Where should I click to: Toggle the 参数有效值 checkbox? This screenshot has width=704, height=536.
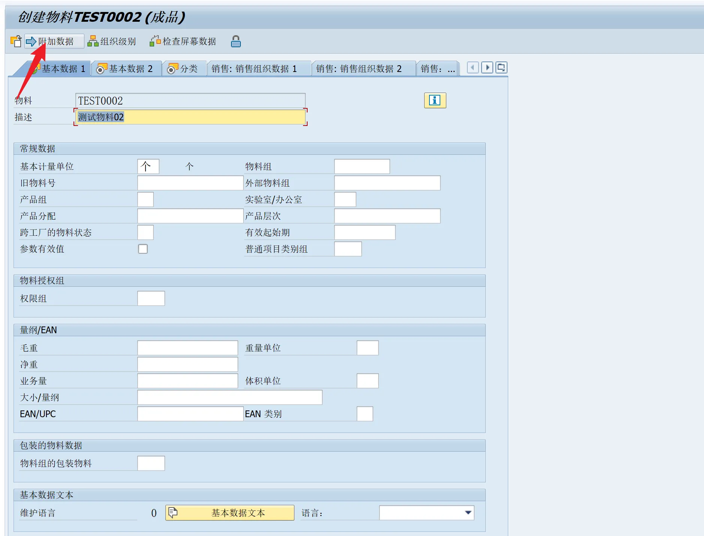point(143,249)
